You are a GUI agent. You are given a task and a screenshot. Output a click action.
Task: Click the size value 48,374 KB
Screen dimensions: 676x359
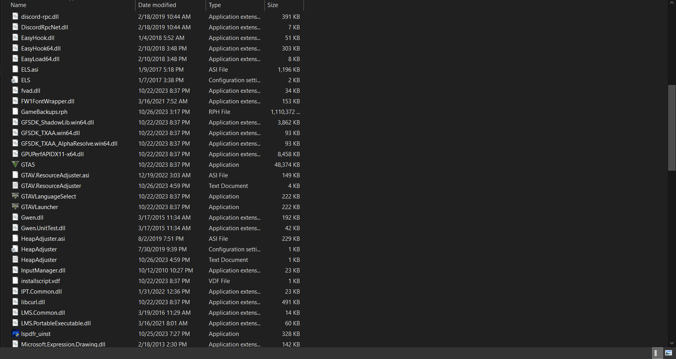point(287,165)
